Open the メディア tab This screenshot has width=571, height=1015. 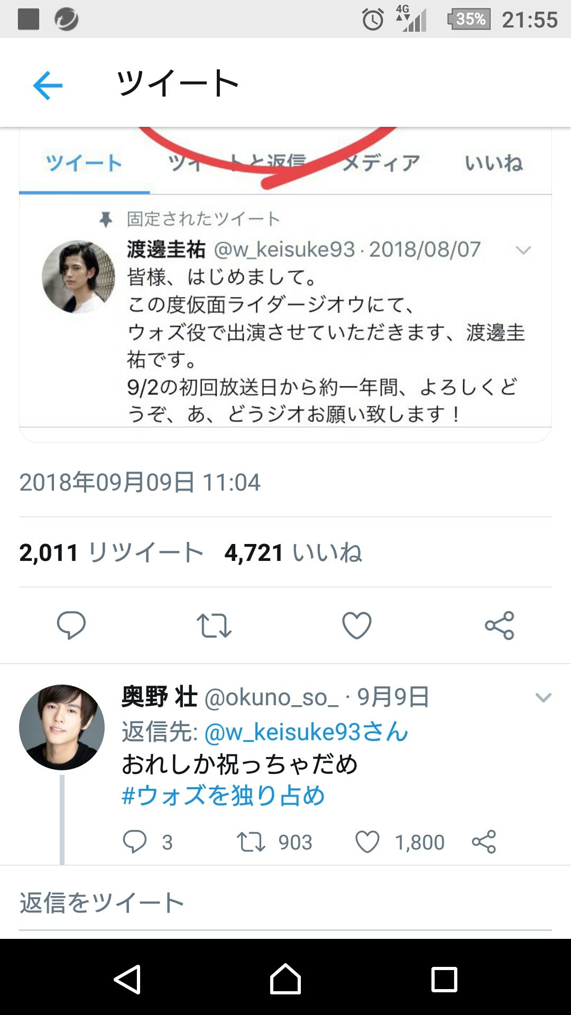(x=381, y=163)
